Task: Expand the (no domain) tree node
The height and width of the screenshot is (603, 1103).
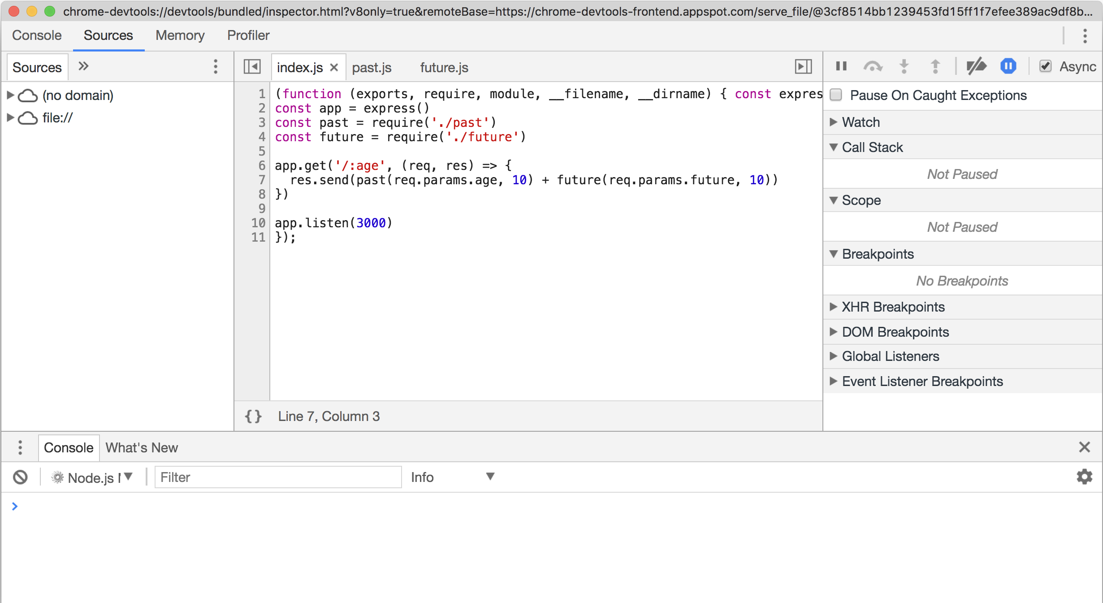Action: pyautogui.click(x=10, y=95)
